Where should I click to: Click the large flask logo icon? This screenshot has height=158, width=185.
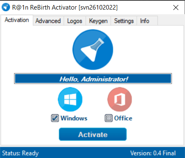tap(93, 50)
